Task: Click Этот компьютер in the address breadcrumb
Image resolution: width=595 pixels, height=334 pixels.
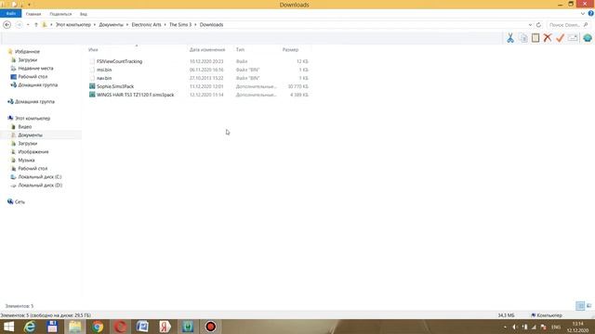Action: click(x=73, y=25)
